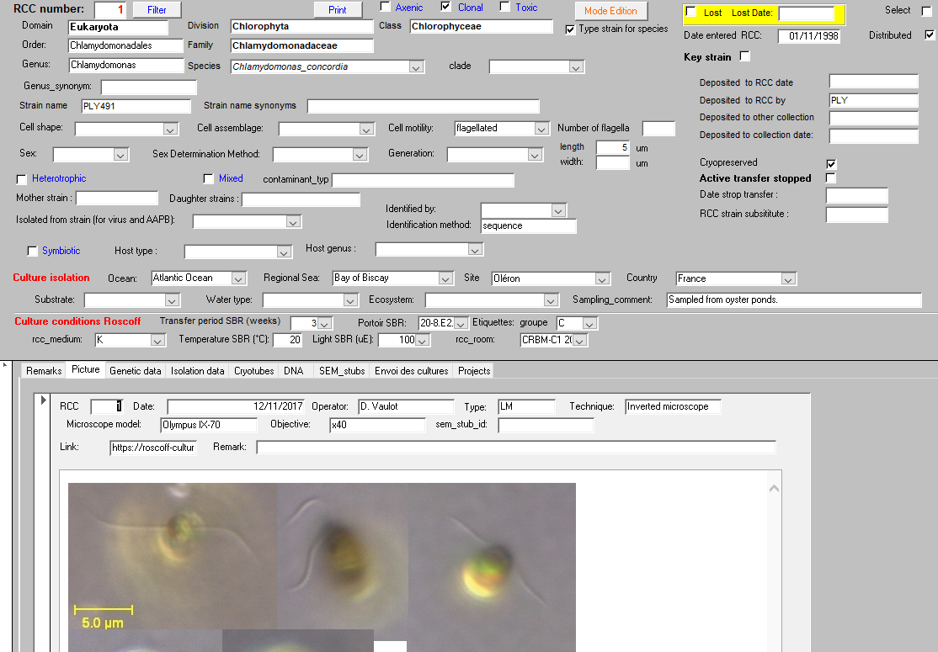Expand the Country dropdown
This screenshot has height=652, width=938.
tap(787, 278)
